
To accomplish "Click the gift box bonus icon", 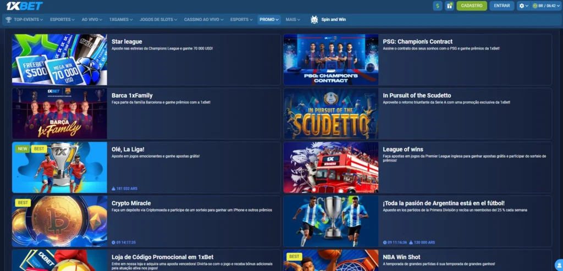I will point(449,6).
